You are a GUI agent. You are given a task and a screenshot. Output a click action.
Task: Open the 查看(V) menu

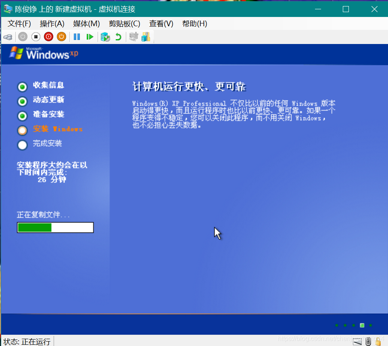coord(161,23)
